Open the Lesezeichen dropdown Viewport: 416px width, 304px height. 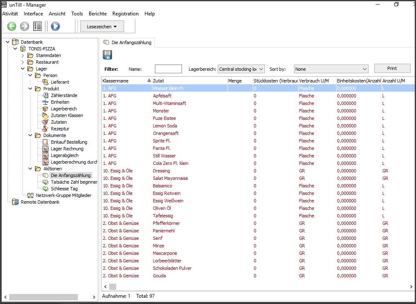(x=102, y=27)
